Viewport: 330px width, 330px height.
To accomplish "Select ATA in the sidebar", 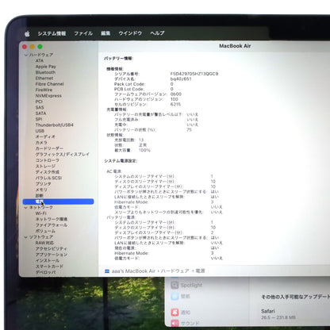I will coord(40,60).
